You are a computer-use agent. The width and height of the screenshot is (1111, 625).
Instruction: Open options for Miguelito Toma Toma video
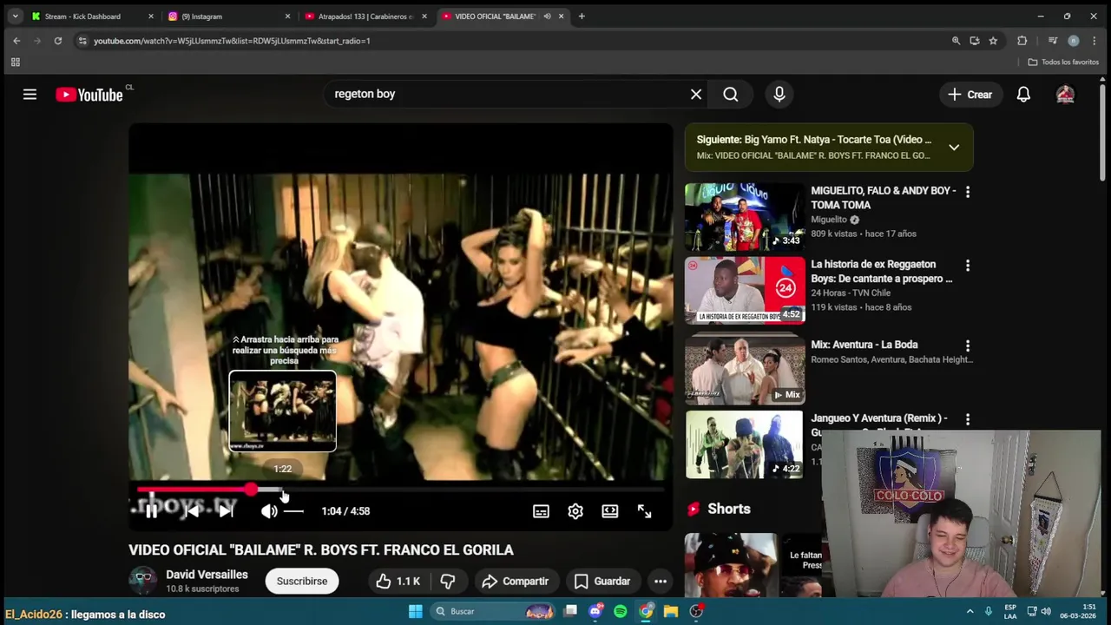pyautogui.click(x=968, y=192)
